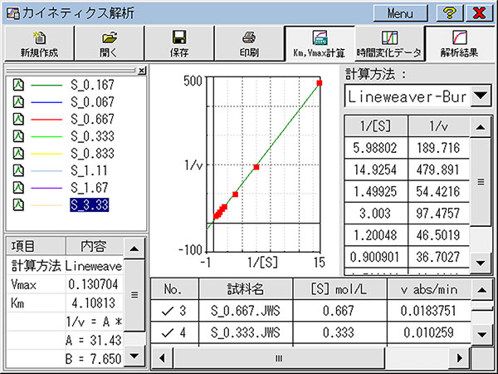This screenshot has width=498, height=374.
Task: Close the spectrum list panel
Action: coord(142,71)
